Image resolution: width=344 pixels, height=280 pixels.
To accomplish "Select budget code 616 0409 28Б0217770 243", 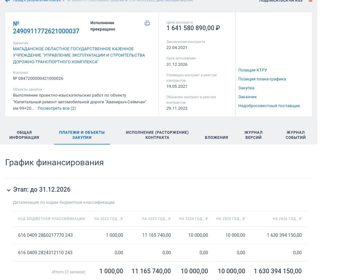I will 45,235.
